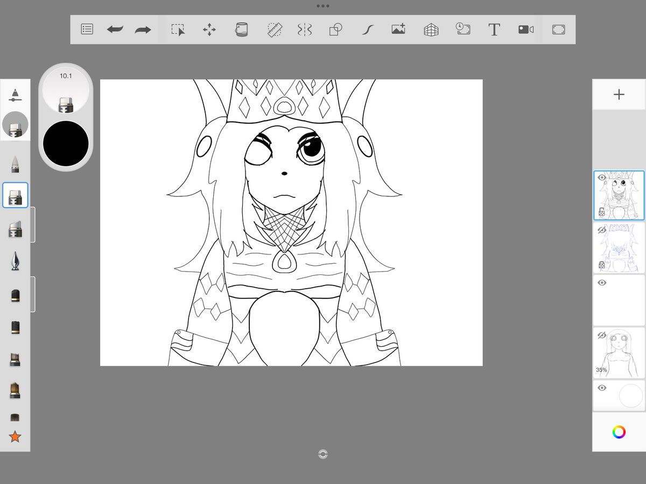Start video recording with the camera icon
The width and height of the screenshot is (646, 484).
point(526,30)
